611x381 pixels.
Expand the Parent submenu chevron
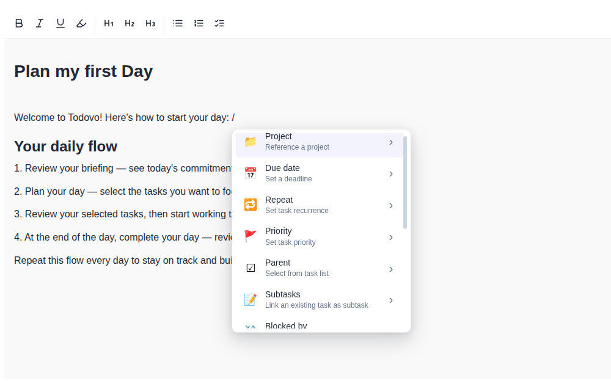[391, 269]
